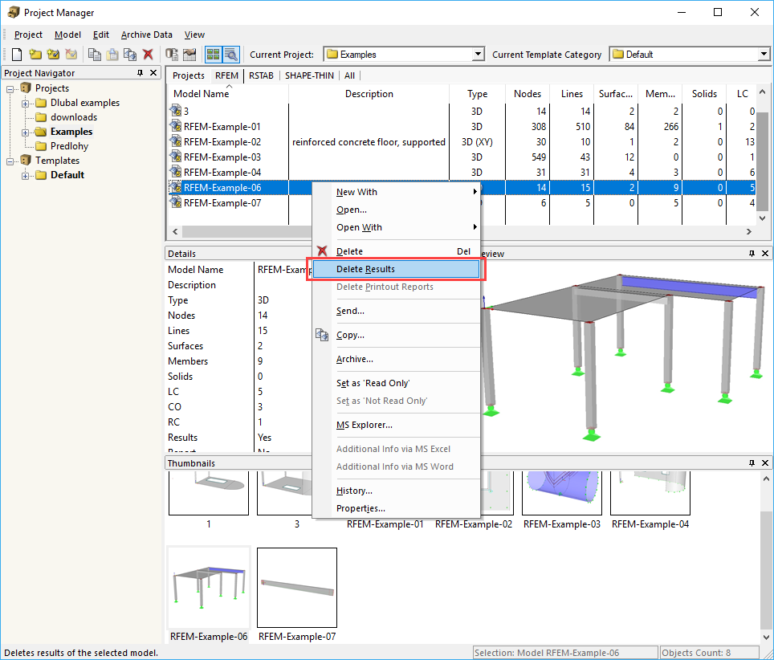Click the New Project folder icon

(x=35, y=55)
